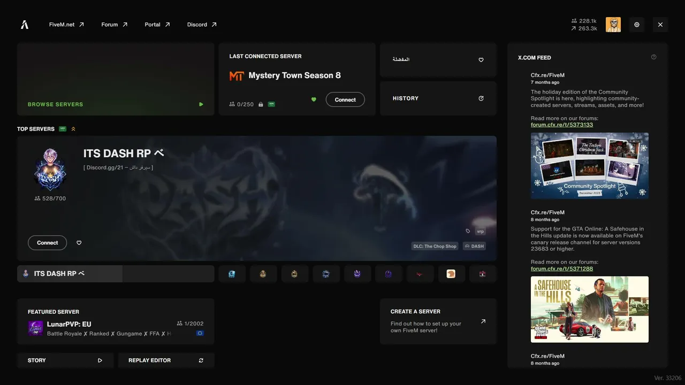Select the sixth top server icon, purple circle
The height and width of the screenshot is (385, 685).
point(389,274)
